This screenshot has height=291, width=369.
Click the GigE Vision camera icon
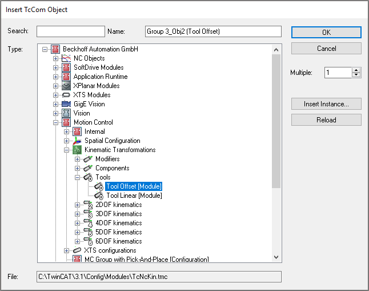tap(66, 104)
